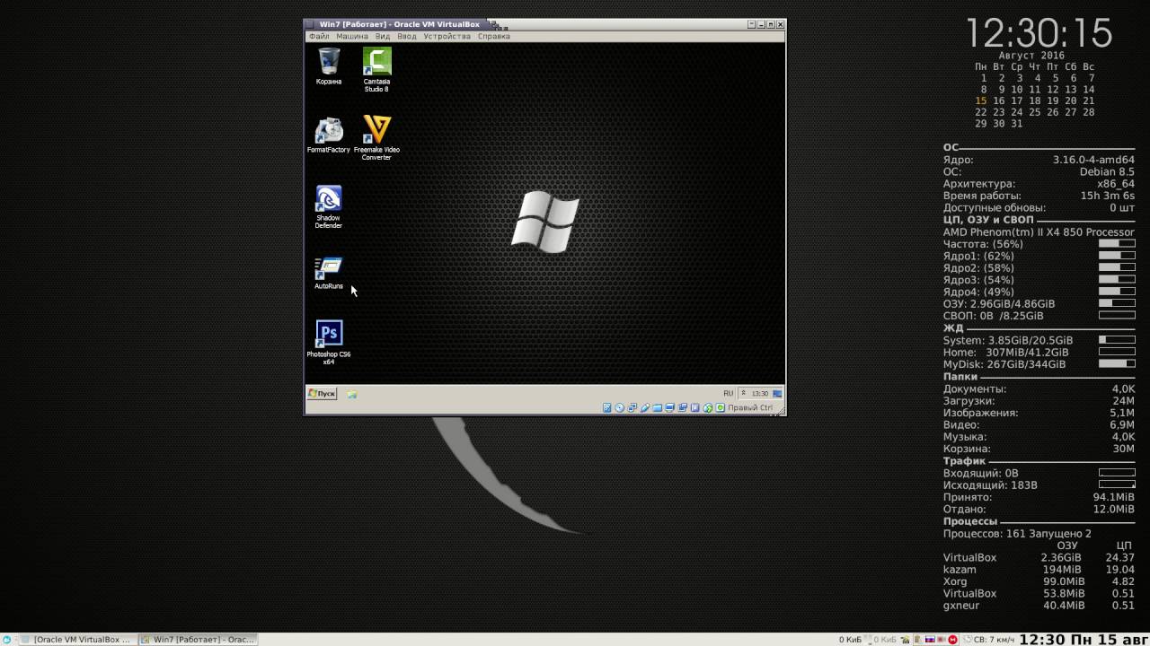Show hidden tray icons in guest taskbar
Screen dimensions: 1150x646
(x=743, y=393)
